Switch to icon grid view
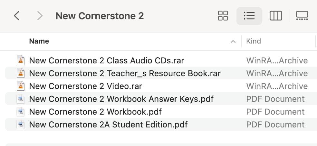Screen dimensions: 317x146 [x=223, y=16]
